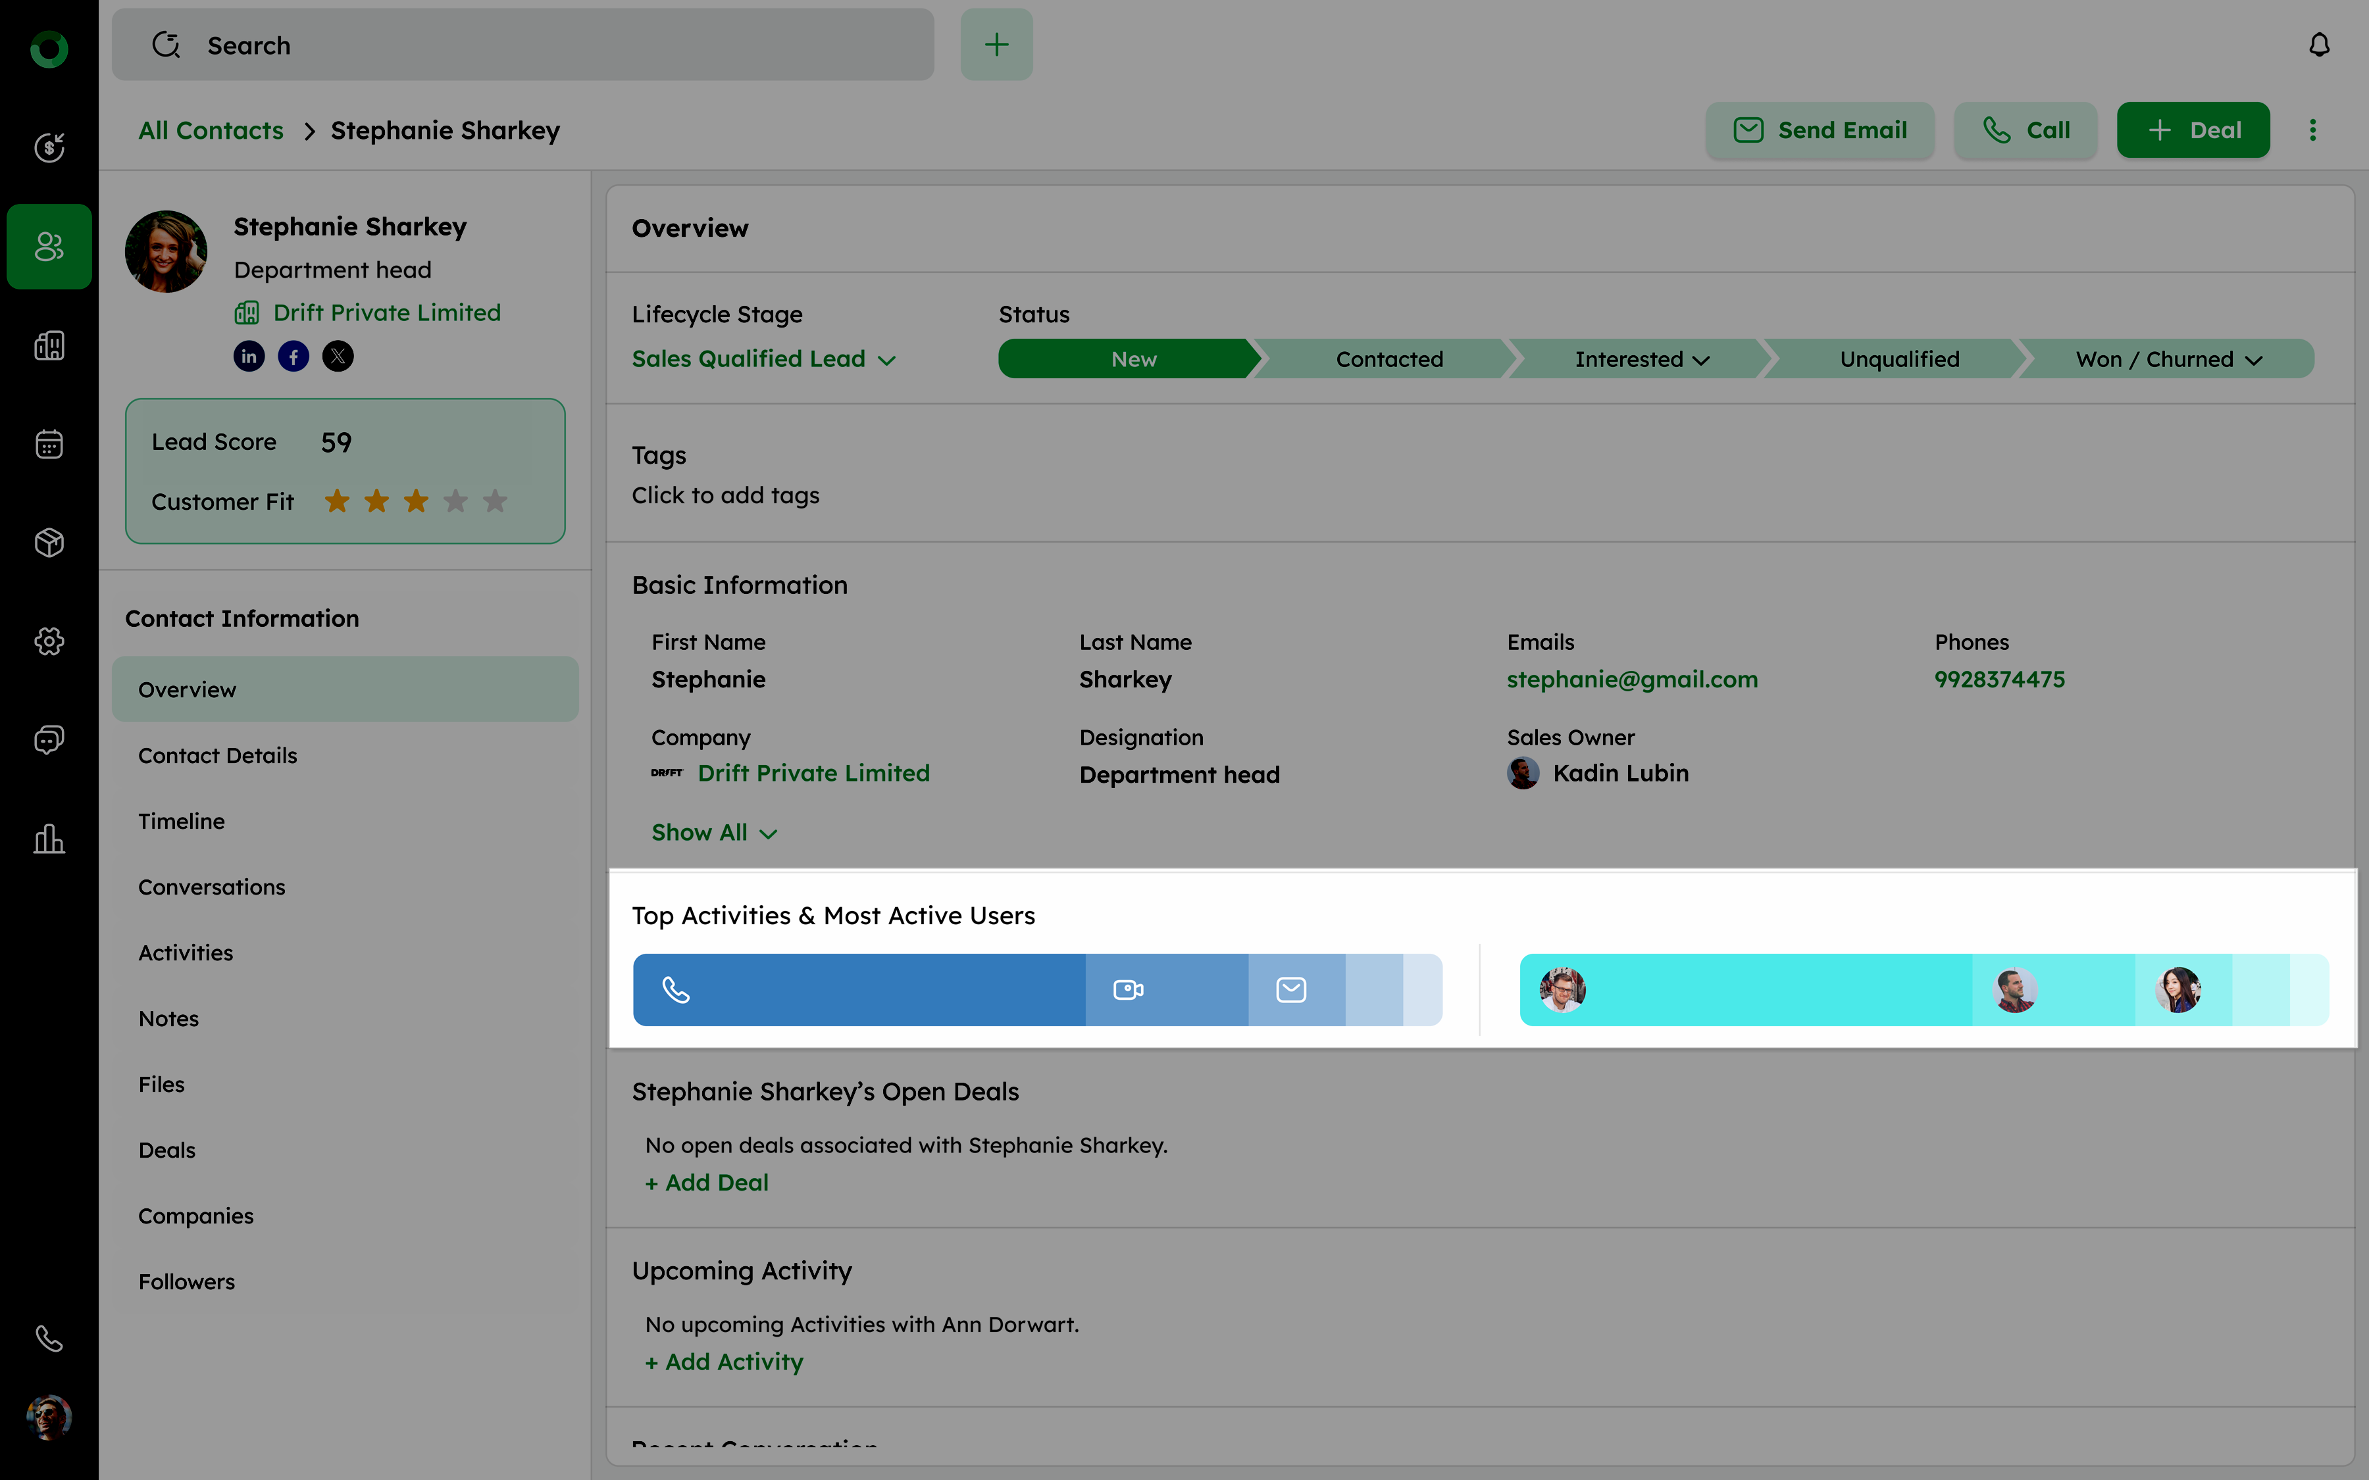Click the Facebook profile icon
Image resolution: width=2369 pixels, height=1480 pixels.
293,357
